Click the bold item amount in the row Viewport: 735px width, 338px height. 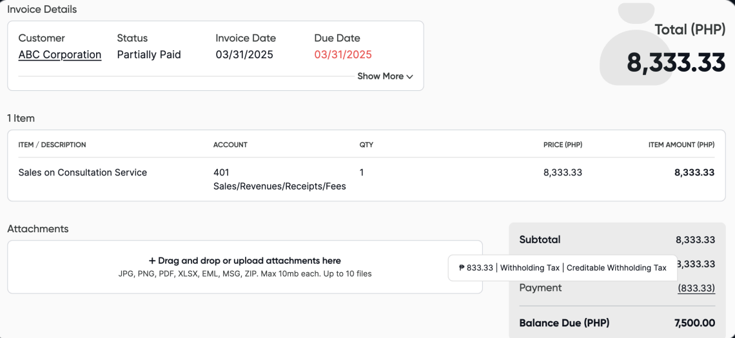point(694,173)
